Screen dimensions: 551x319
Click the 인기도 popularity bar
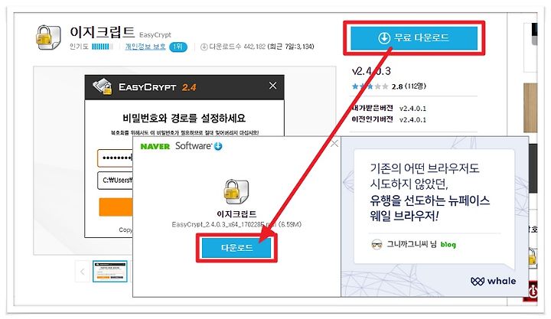click(103, 47)
